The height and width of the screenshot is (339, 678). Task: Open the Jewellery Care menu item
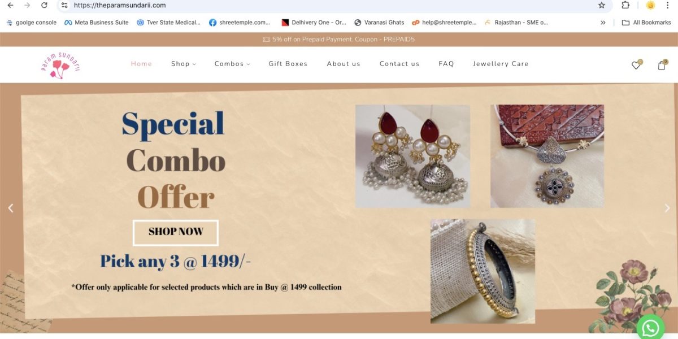pyautogui.click(x=501, y=64)
